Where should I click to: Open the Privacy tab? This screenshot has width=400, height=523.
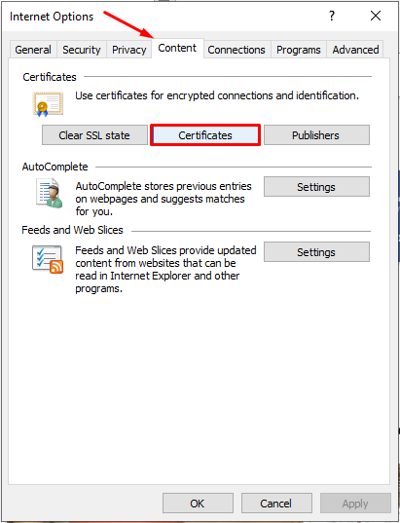point(129,50)
